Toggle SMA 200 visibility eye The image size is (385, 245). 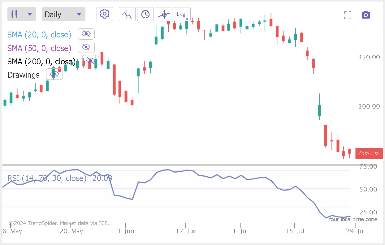90,61
